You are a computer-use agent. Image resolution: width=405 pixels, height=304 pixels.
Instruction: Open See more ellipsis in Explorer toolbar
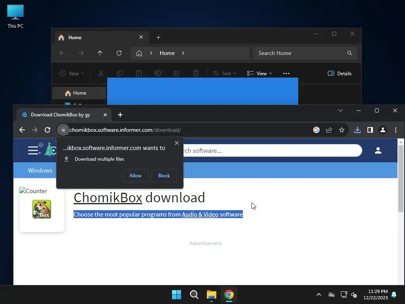coord(286,73)
